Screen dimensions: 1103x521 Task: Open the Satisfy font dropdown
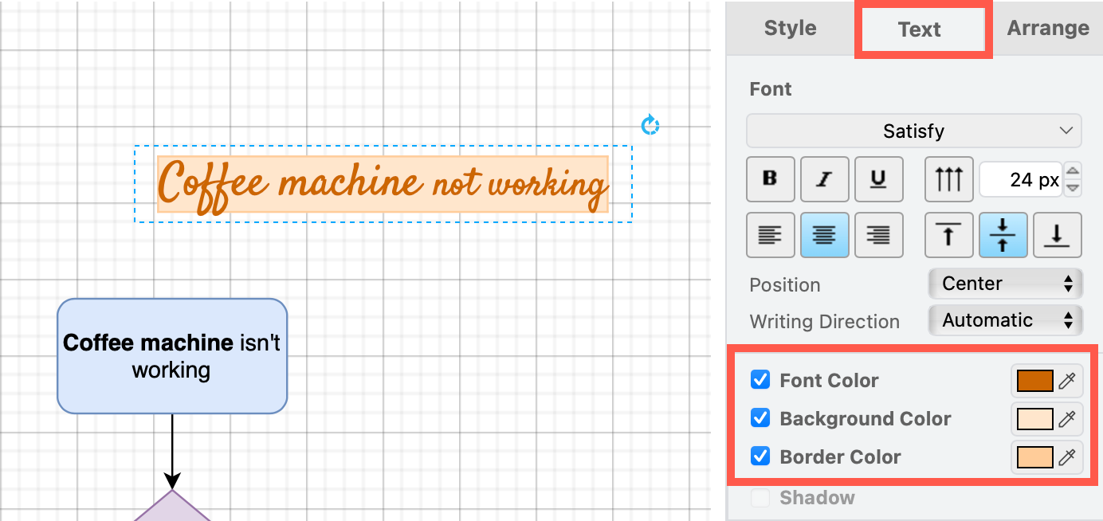tap(913, 131)
